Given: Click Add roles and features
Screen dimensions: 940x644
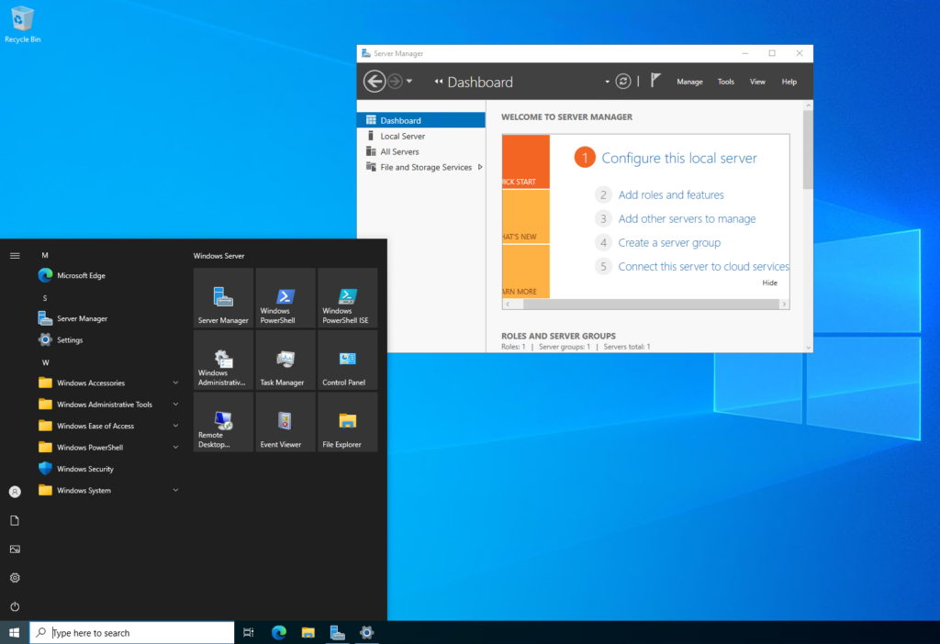Looking at the screenshot, I should [671, 194].
